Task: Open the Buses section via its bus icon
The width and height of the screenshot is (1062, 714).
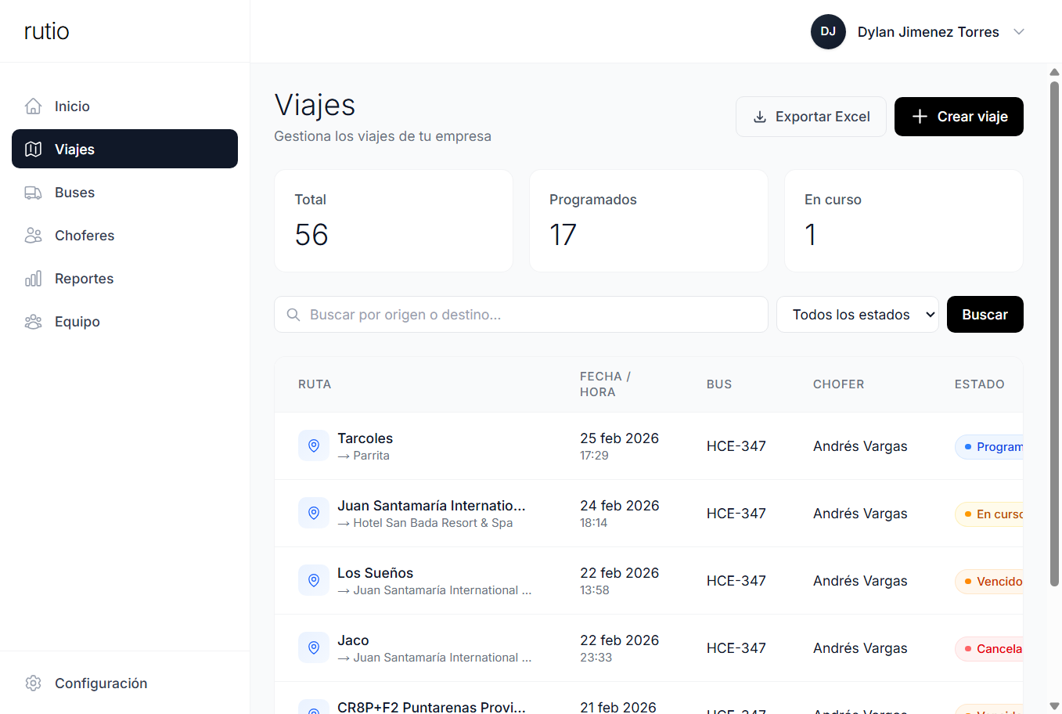Action: (x=33, y=192)
